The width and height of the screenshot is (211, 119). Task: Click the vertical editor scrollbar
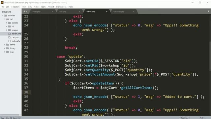point(210,56)
